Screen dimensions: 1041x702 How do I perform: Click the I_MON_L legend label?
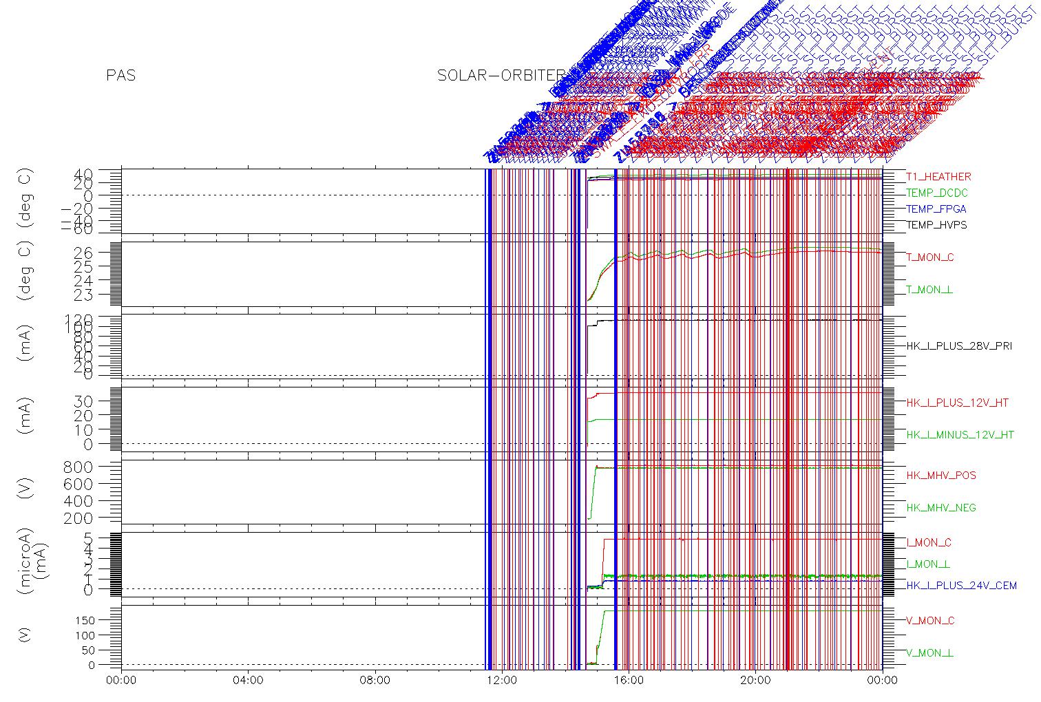(928, 564)
